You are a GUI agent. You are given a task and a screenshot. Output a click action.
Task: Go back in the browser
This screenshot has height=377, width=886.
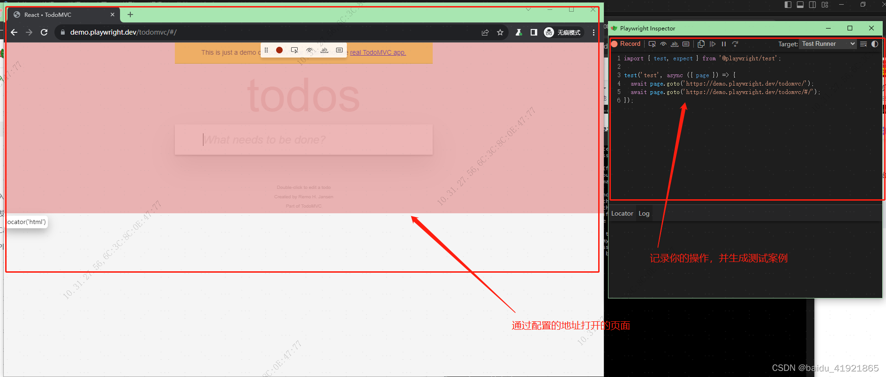14,32
